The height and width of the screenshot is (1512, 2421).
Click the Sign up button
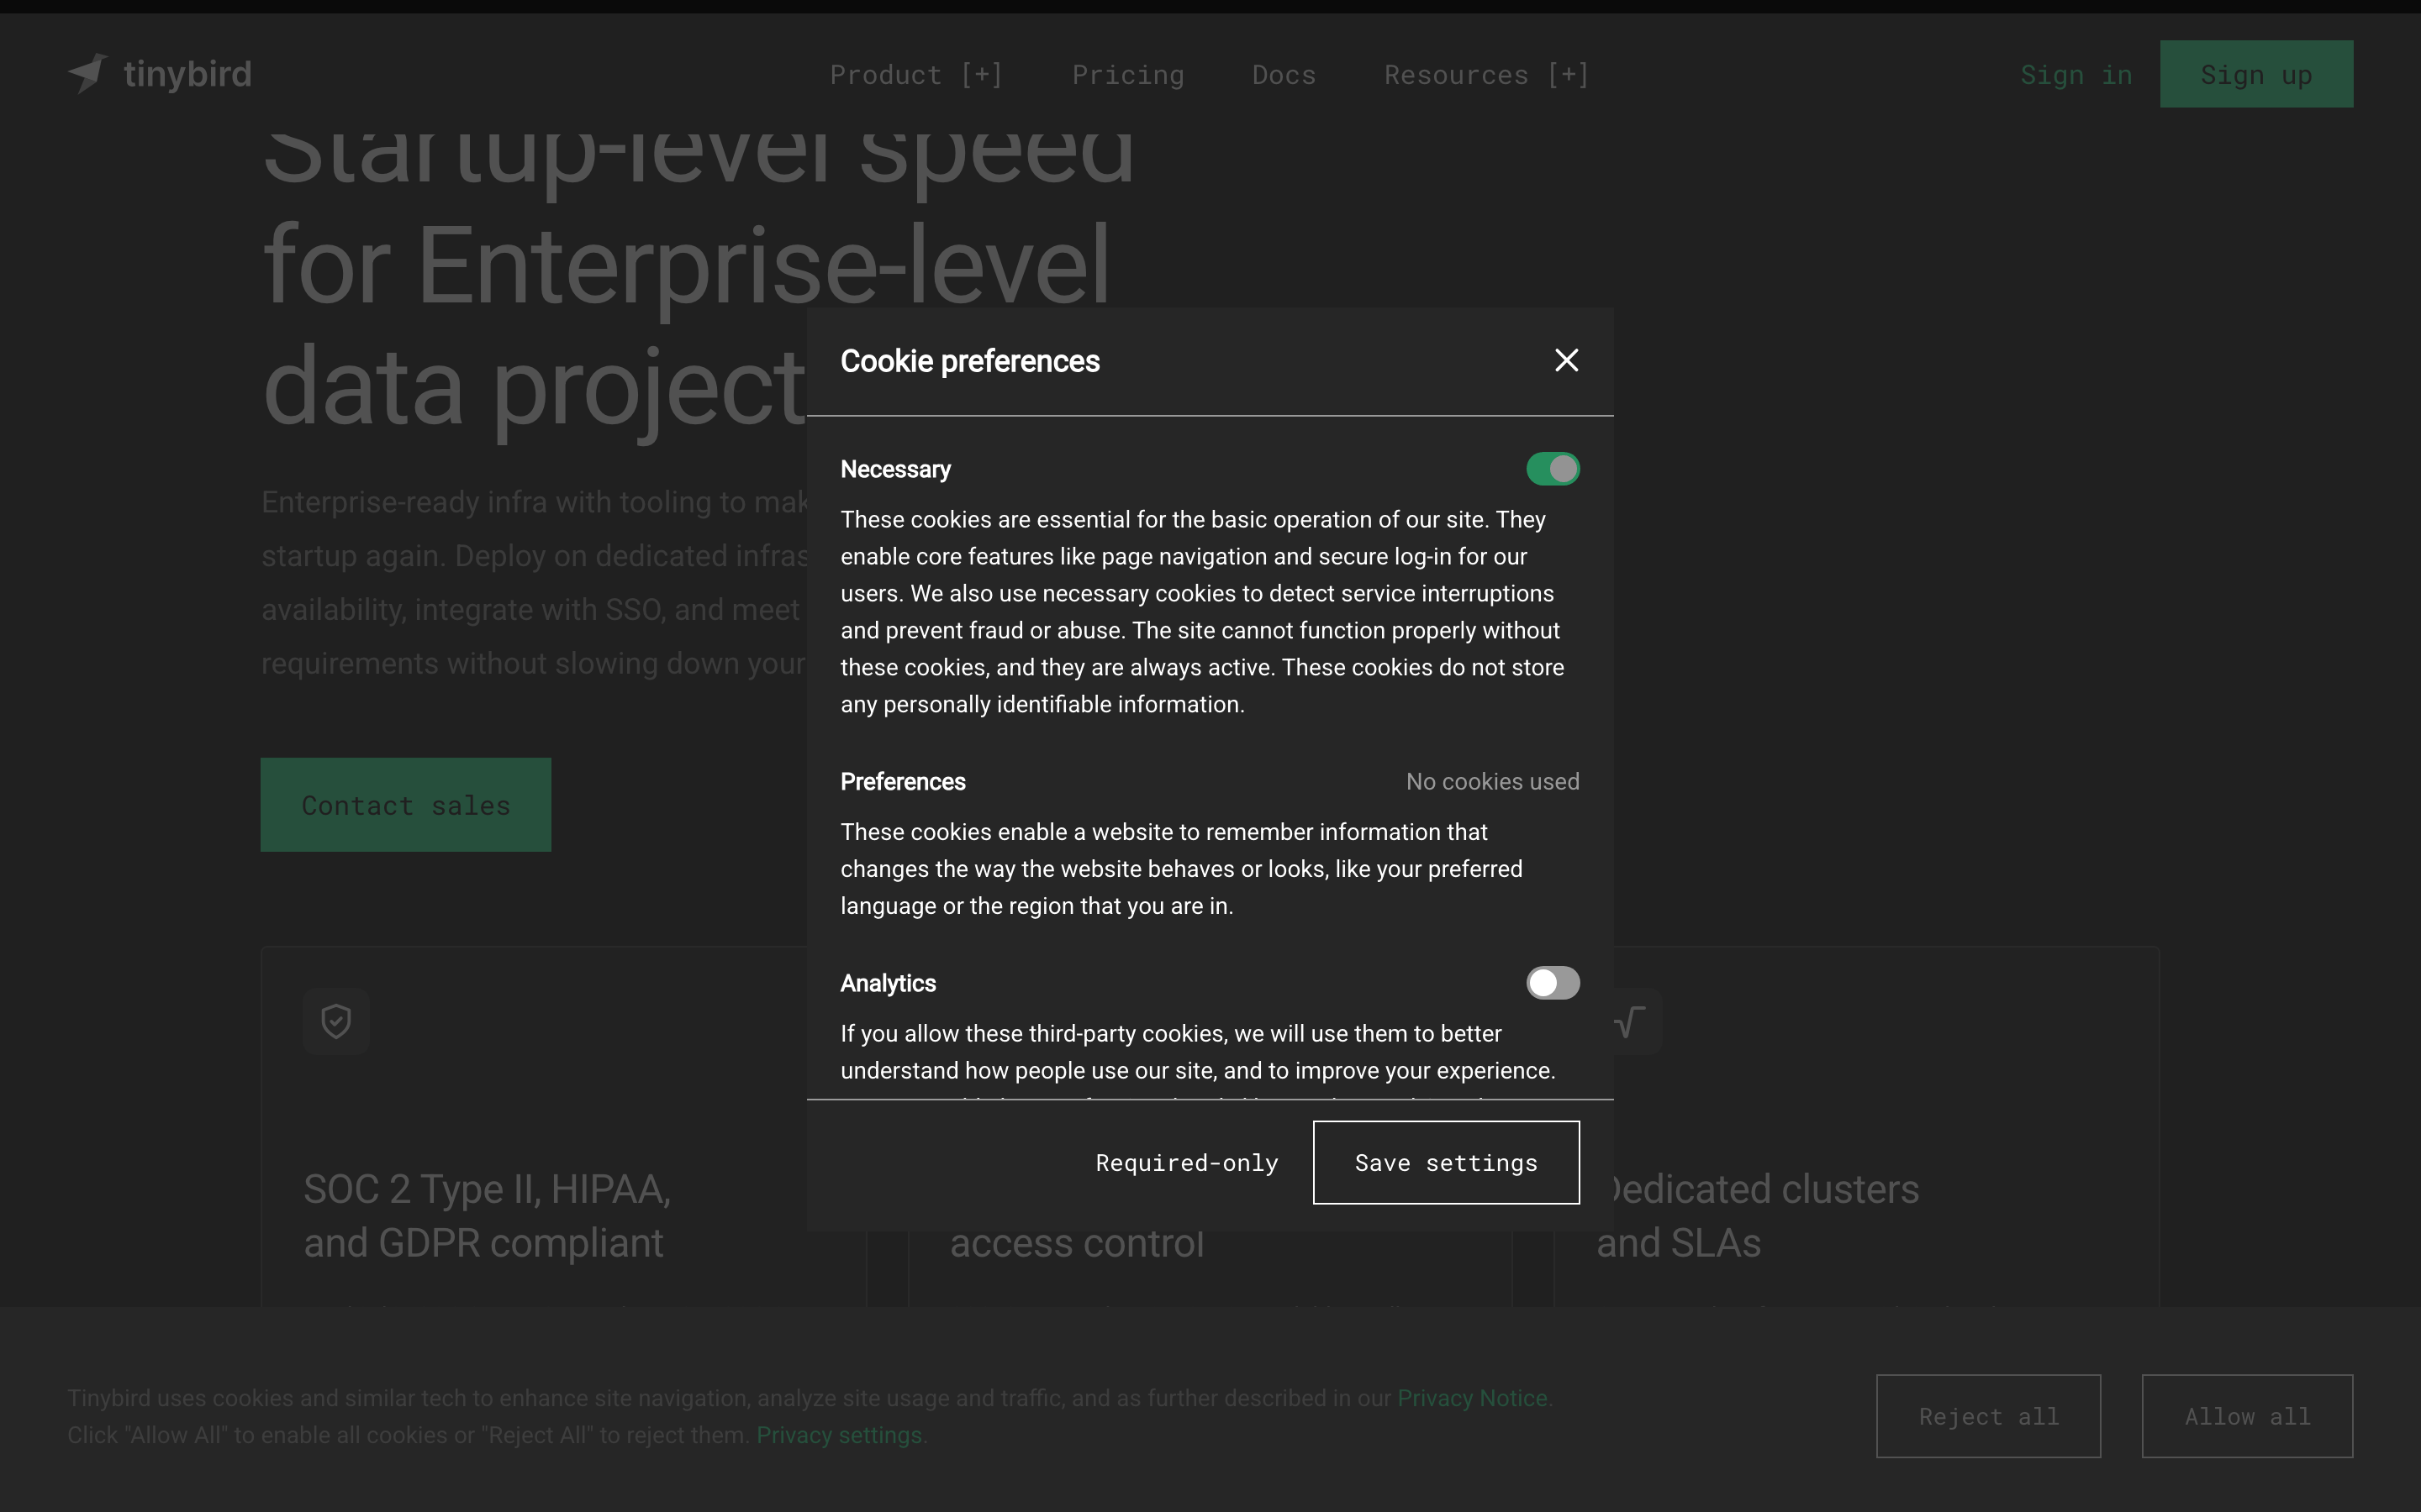coord(2256,74)
